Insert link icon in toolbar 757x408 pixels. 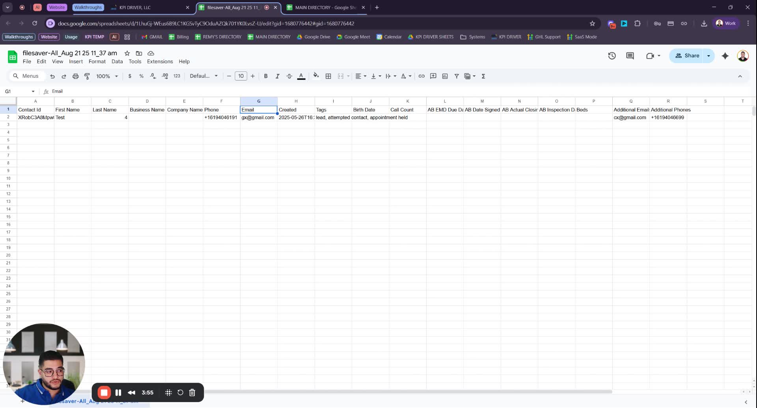421,76
